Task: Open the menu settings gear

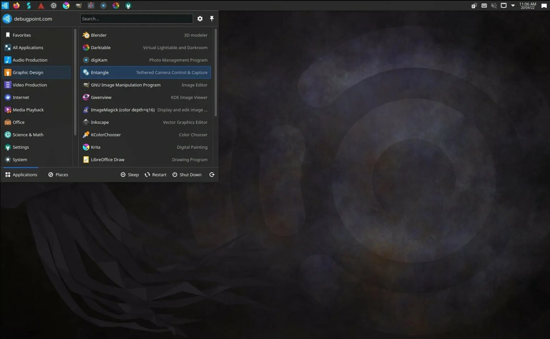Action: (x=200, y=19)
